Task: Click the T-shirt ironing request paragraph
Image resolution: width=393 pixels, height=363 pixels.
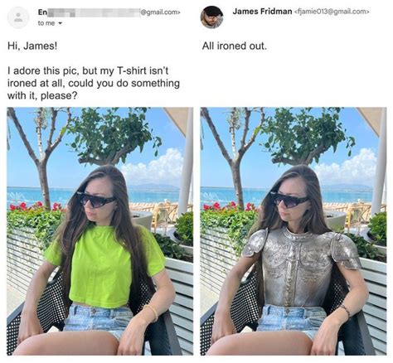Action: pos(94,83)
